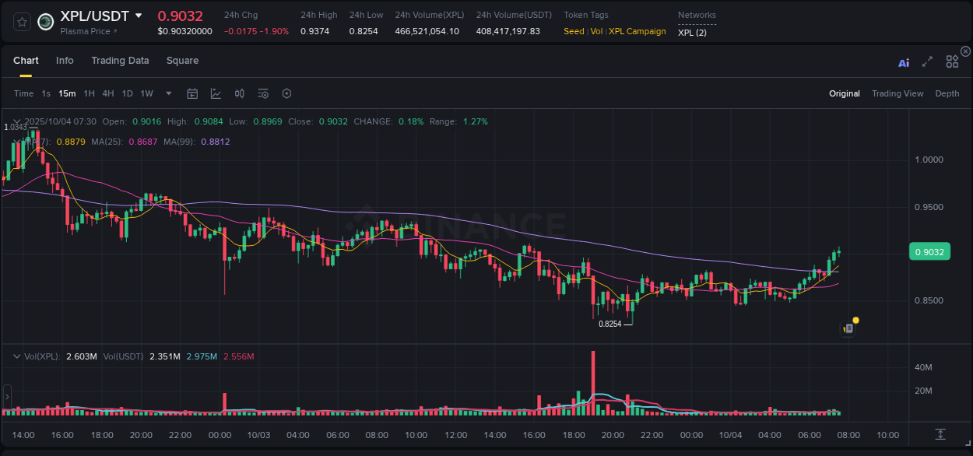This screenshot has width=973, height=456.
Task: Open the chart style line-chart icon
Action: [216, 93]
